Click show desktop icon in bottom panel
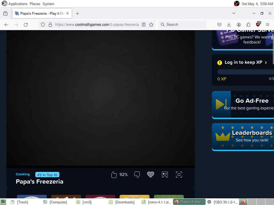274x205 pixels. [3, 202]
